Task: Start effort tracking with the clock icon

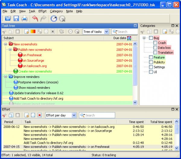Action: click(x=54, y=19)
